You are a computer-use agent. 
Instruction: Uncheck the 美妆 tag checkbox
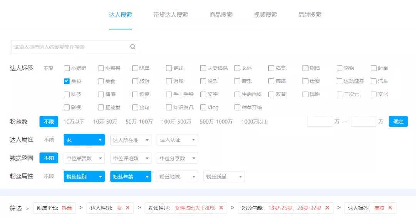67,81
